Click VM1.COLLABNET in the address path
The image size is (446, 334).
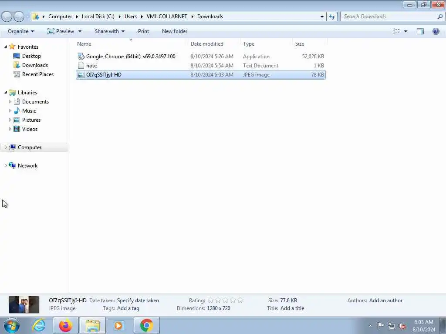coord(167,17)
